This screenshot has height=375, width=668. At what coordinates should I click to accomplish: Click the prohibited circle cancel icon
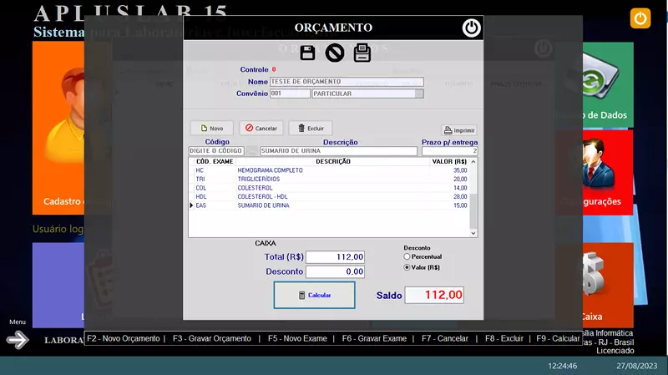[335, 53]
